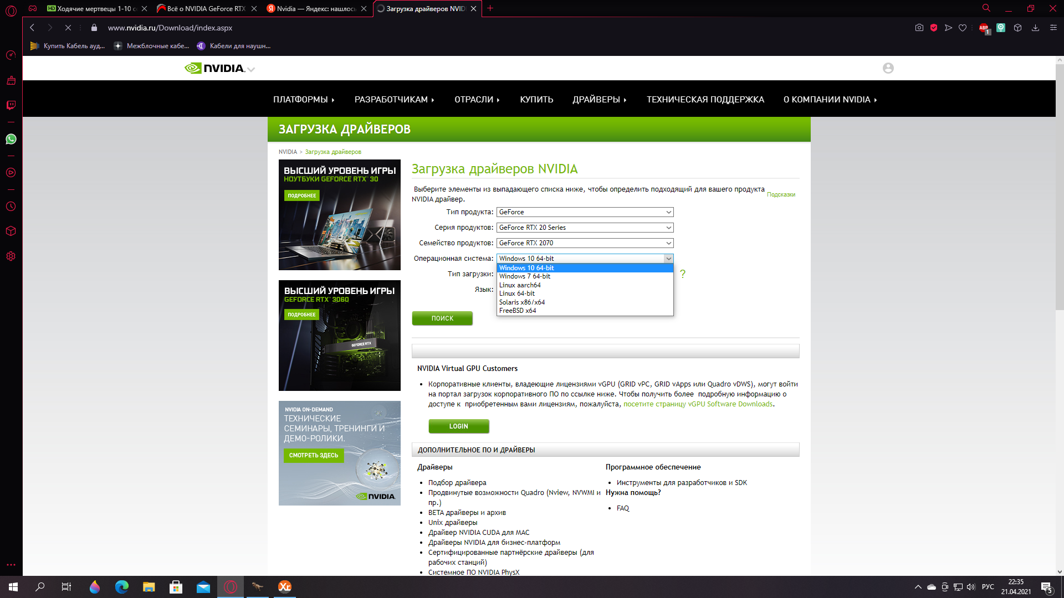The width and height of the screenshot is (1064, 598).
Task: Open GX Control speedometer in sidebar
Action: coord(11,55)
